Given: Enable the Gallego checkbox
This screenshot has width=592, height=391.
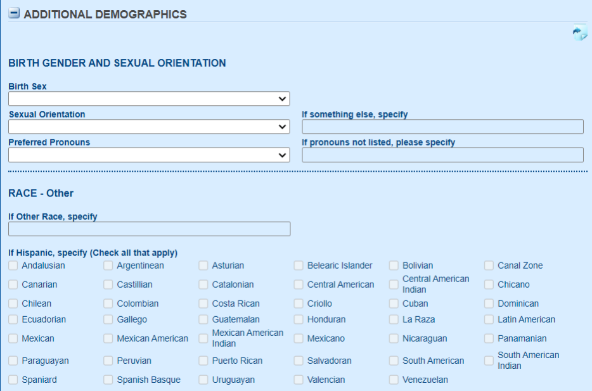Looking at the screenshot, I should click(x=108, y=319).
